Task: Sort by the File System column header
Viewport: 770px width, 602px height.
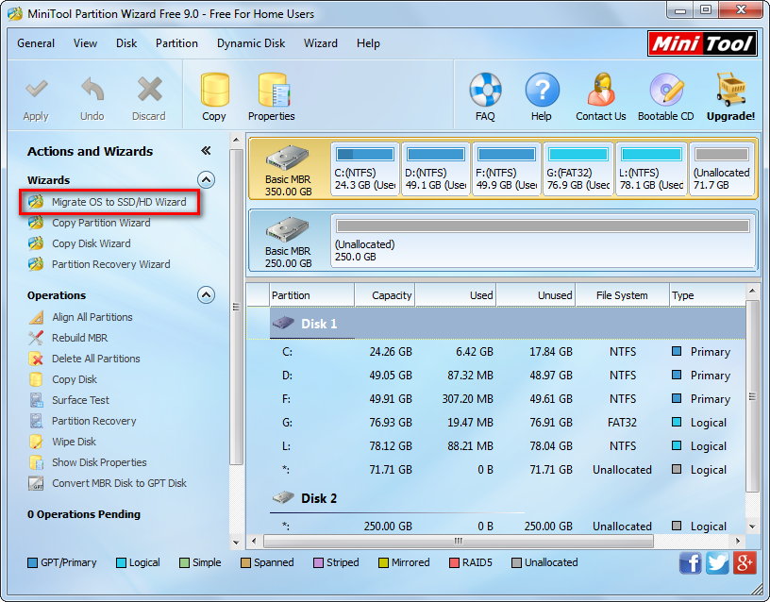Action: click(622, 295)
